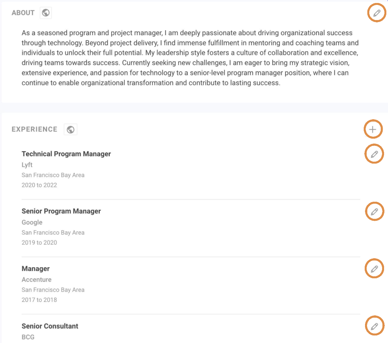Click the 2020 to 2022 date range
388x343 pixels.
tap(39, 185)
